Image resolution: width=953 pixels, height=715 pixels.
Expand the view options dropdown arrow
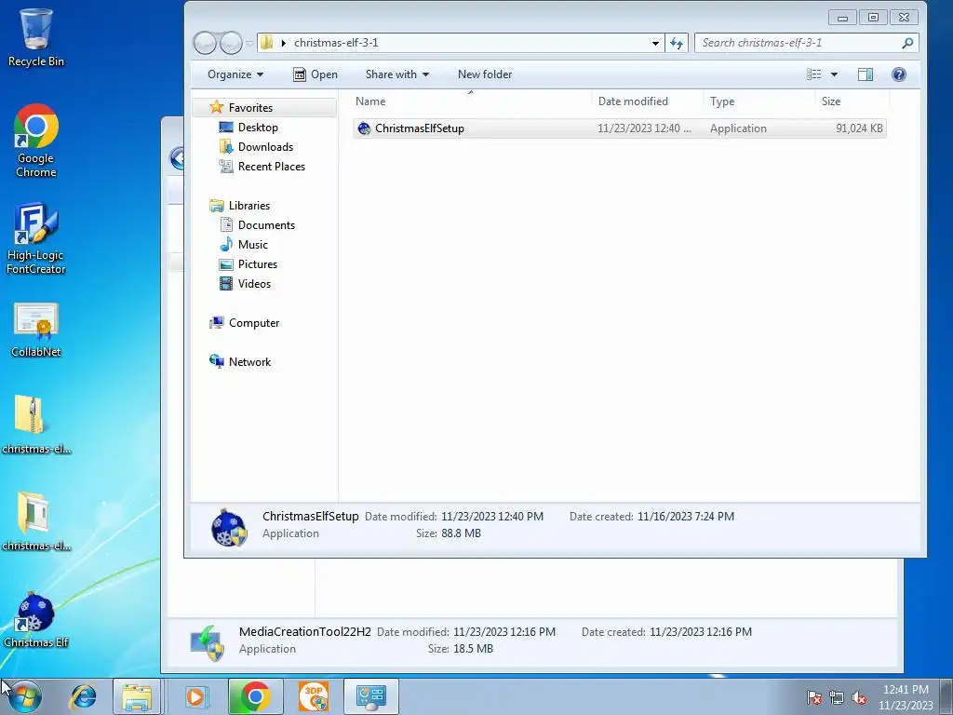click(835, 74)
